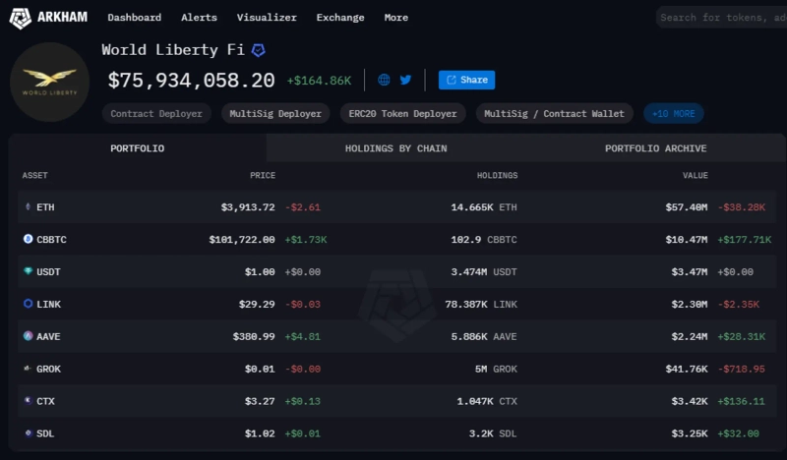The image size is (787, 460).
Task: Click the USDT token icon
Action: [27, 271]
